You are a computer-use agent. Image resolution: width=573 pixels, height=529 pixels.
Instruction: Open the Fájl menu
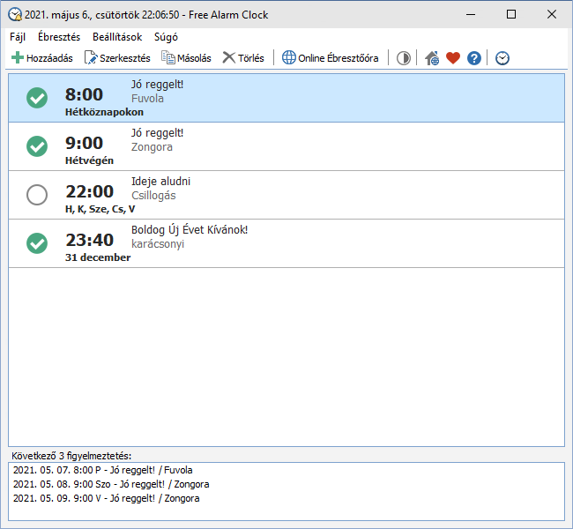(18, 37)
